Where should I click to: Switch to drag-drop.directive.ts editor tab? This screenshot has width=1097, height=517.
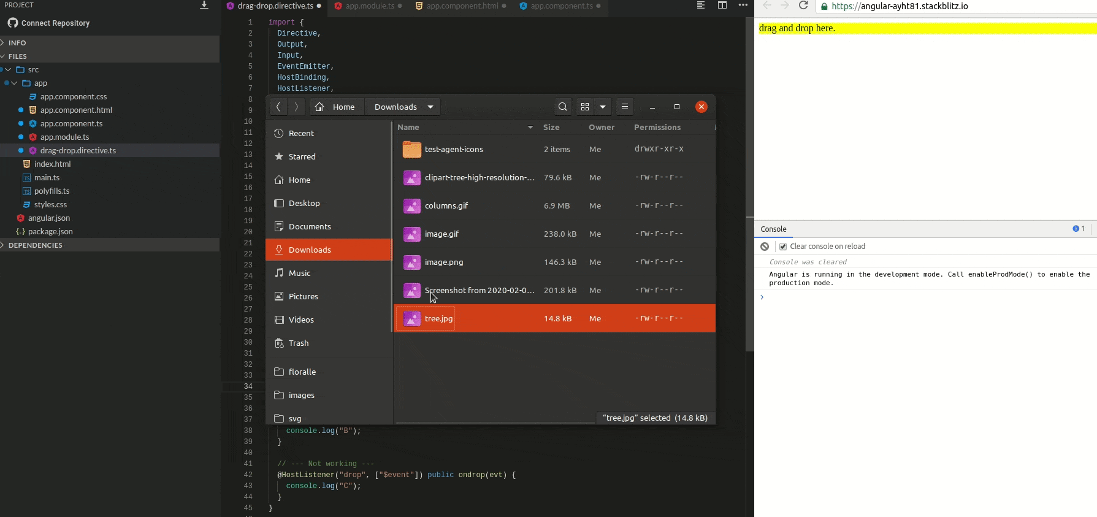[274, 6]
